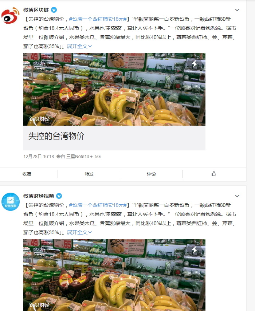Open the options chevron on first post
The image size is (255, 311).
(x=237, y=10)
